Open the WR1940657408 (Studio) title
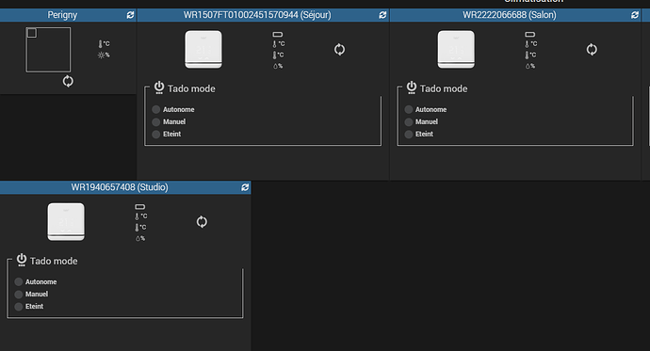Viewport: 650px width, 351px height. click(120, 187)
